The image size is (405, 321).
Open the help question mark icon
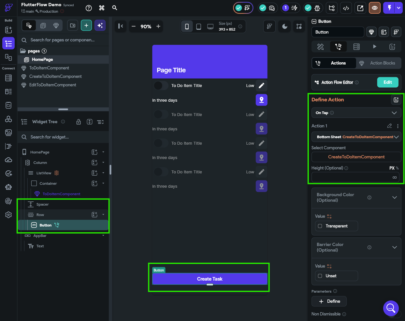tap(89, 8)
